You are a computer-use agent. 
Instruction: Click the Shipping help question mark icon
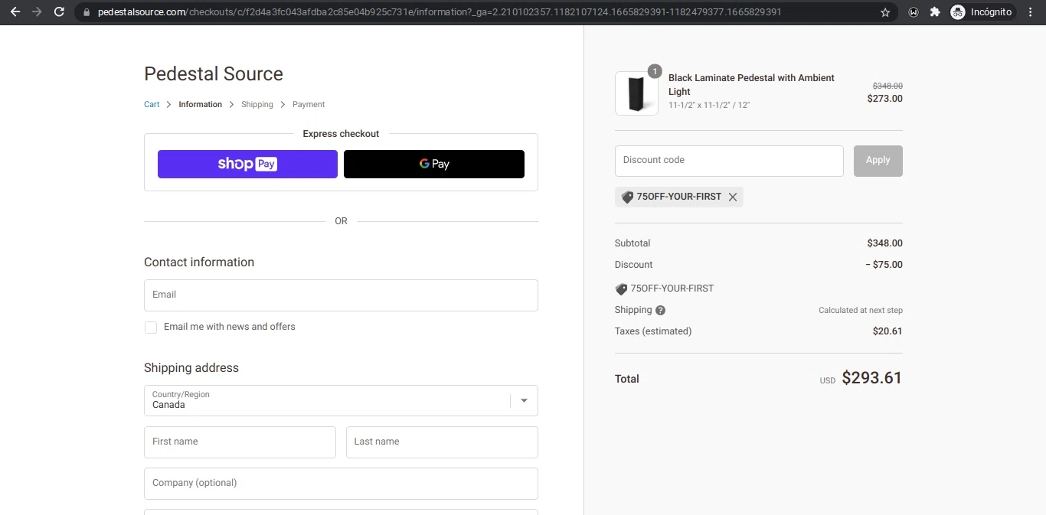(x=660, y=311)
